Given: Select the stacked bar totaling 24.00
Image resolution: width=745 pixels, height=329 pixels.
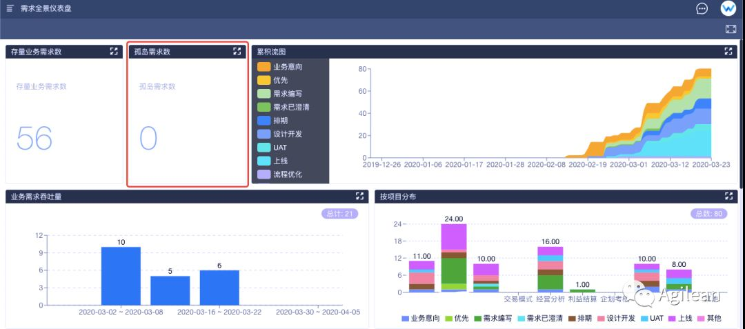Looking at the screenshot, I should [454, 257].
